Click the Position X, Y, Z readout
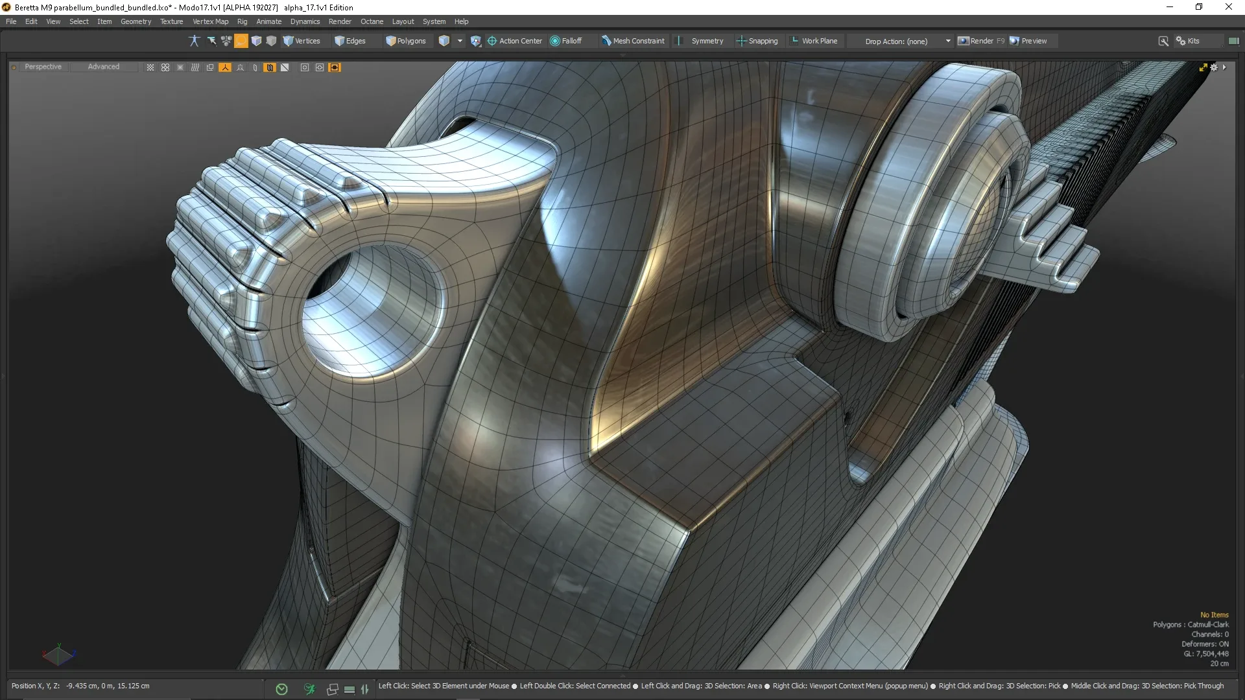1245x700 pixels. point(80,686)
